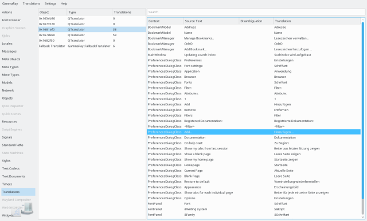Select the Appearance source text row
This screenshot has height=221, width=367.
[254, 187]
